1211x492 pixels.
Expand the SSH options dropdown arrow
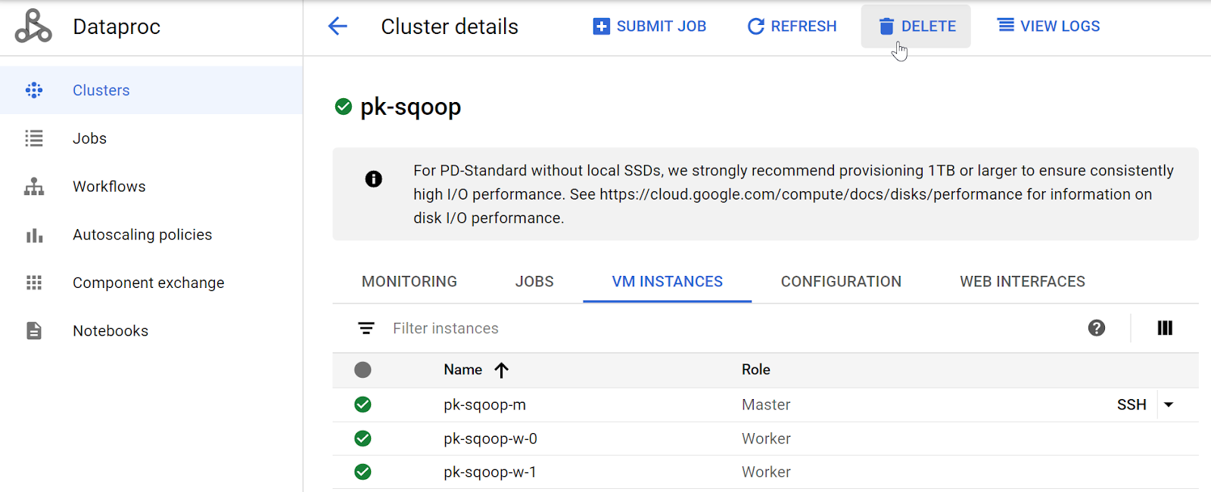point(1169,405)
